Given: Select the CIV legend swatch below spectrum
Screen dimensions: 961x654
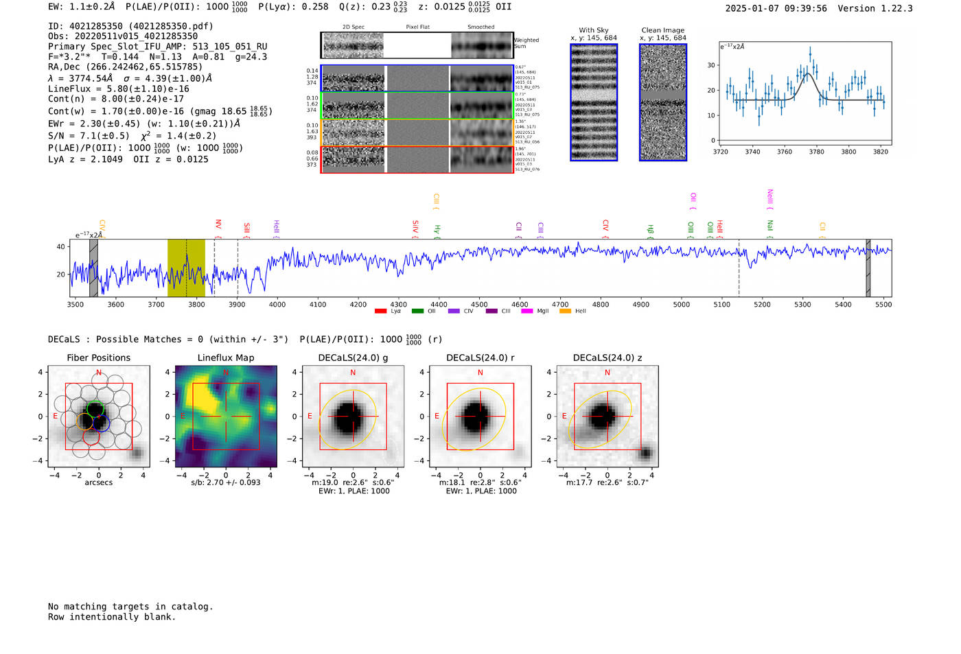Looking at the screenshot, I should (x=454, y=312).
